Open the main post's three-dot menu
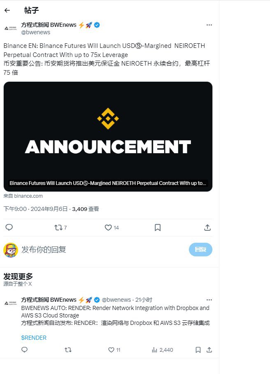 209,25
